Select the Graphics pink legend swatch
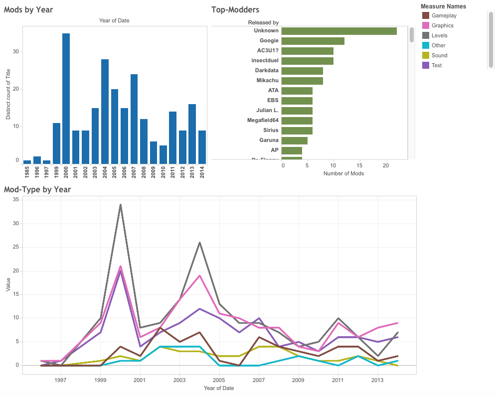The height and width of the screenshot is (396, 496). [x=425, y=25]
